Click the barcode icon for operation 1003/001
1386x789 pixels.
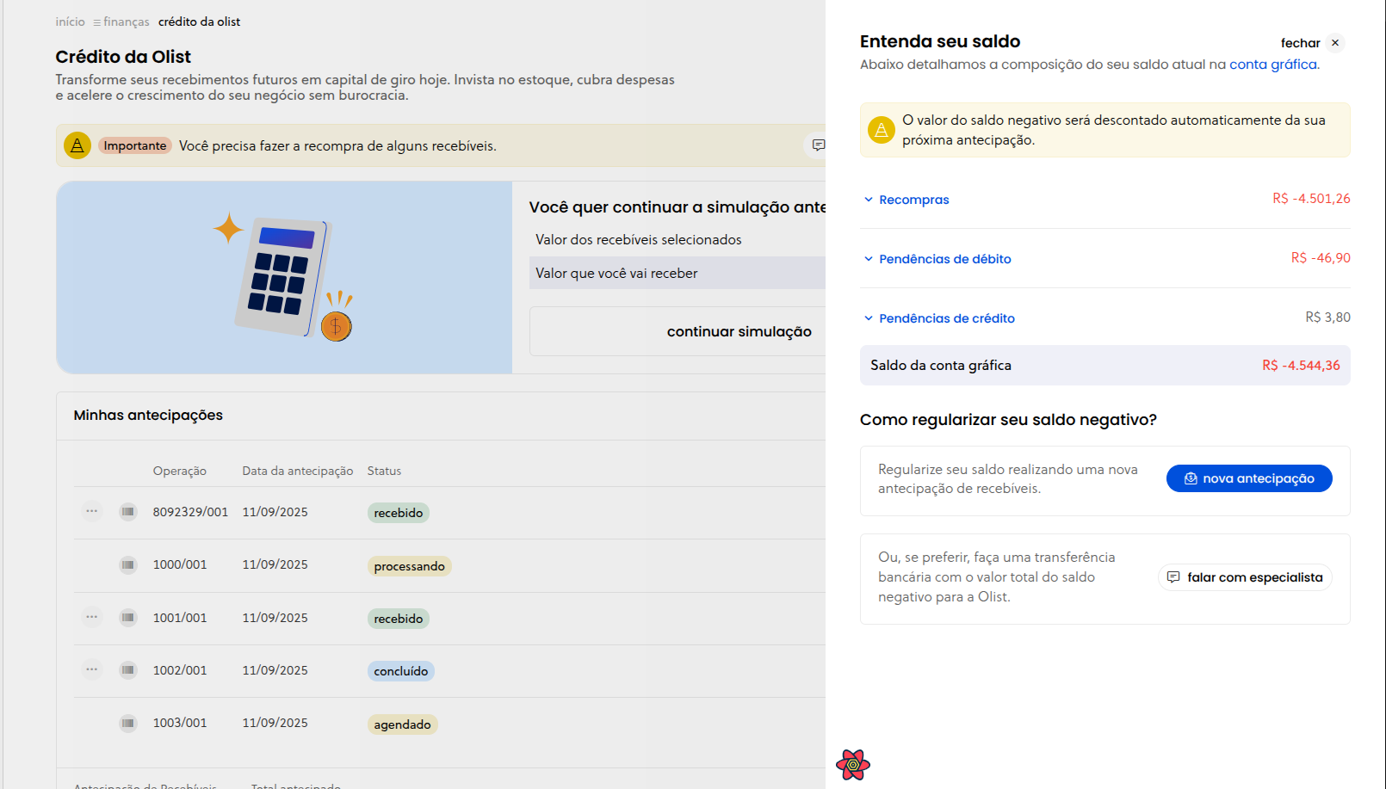128,723
